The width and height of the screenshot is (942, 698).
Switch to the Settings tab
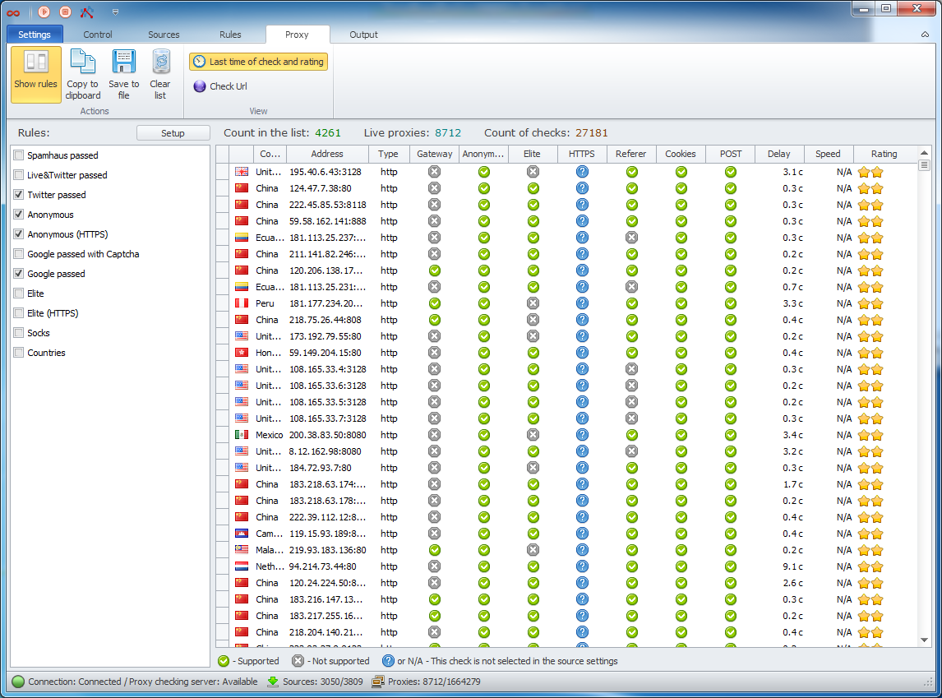(x=35, y=35)
